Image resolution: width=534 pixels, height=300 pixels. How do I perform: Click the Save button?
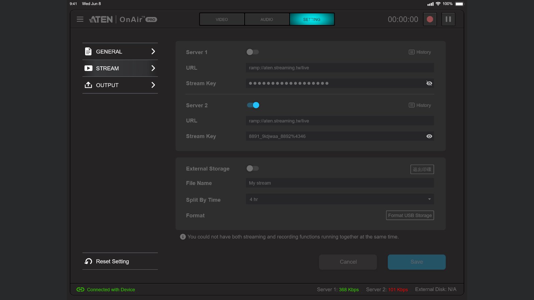pyautogui.click(x=417, y=262)
